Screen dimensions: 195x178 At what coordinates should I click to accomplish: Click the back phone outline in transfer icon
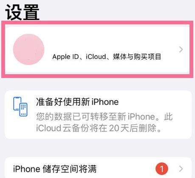17,104
